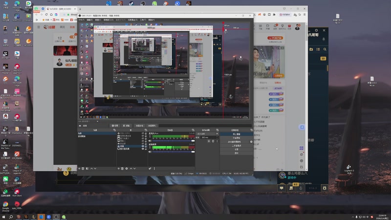The image size is (391, 220).
Task: Enable Studio Mode in OBS Controls
Action: pos(237,146)
